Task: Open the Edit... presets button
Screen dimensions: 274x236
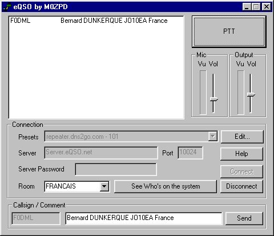Action: [242, 137]
